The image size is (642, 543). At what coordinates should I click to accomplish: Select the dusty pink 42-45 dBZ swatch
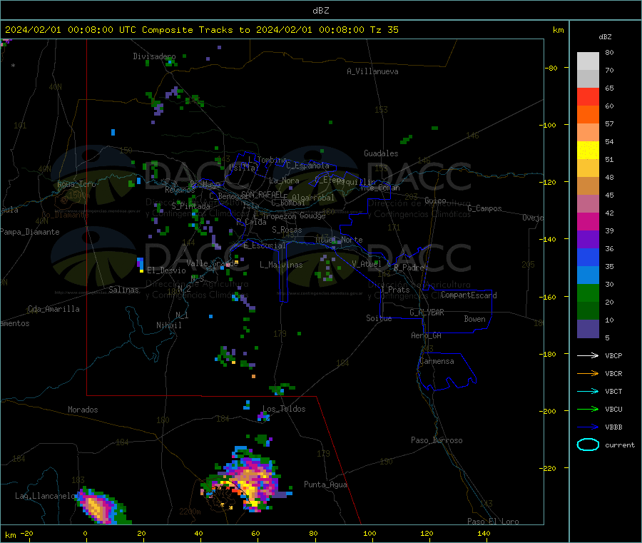click(x=588, y=204)
